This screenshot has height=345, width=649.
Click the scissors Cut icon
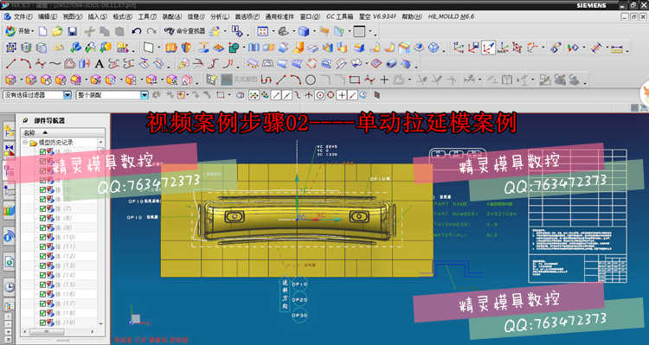tap(89, 31)
